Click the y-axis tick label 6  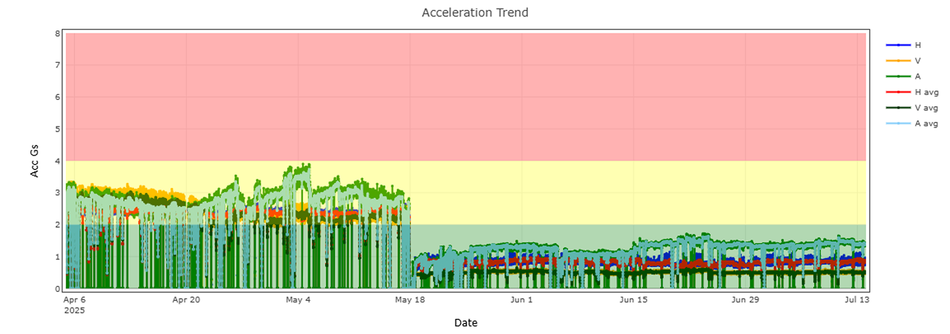tap(57, 97)
